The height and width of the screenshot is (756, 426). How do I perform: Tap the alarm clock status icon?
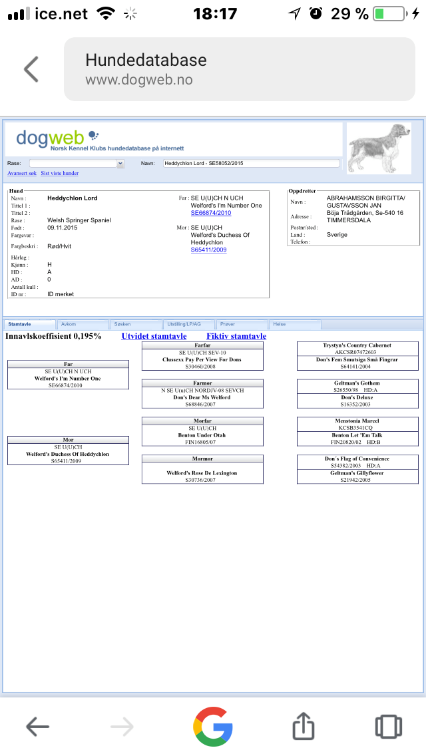pos(316,13)
